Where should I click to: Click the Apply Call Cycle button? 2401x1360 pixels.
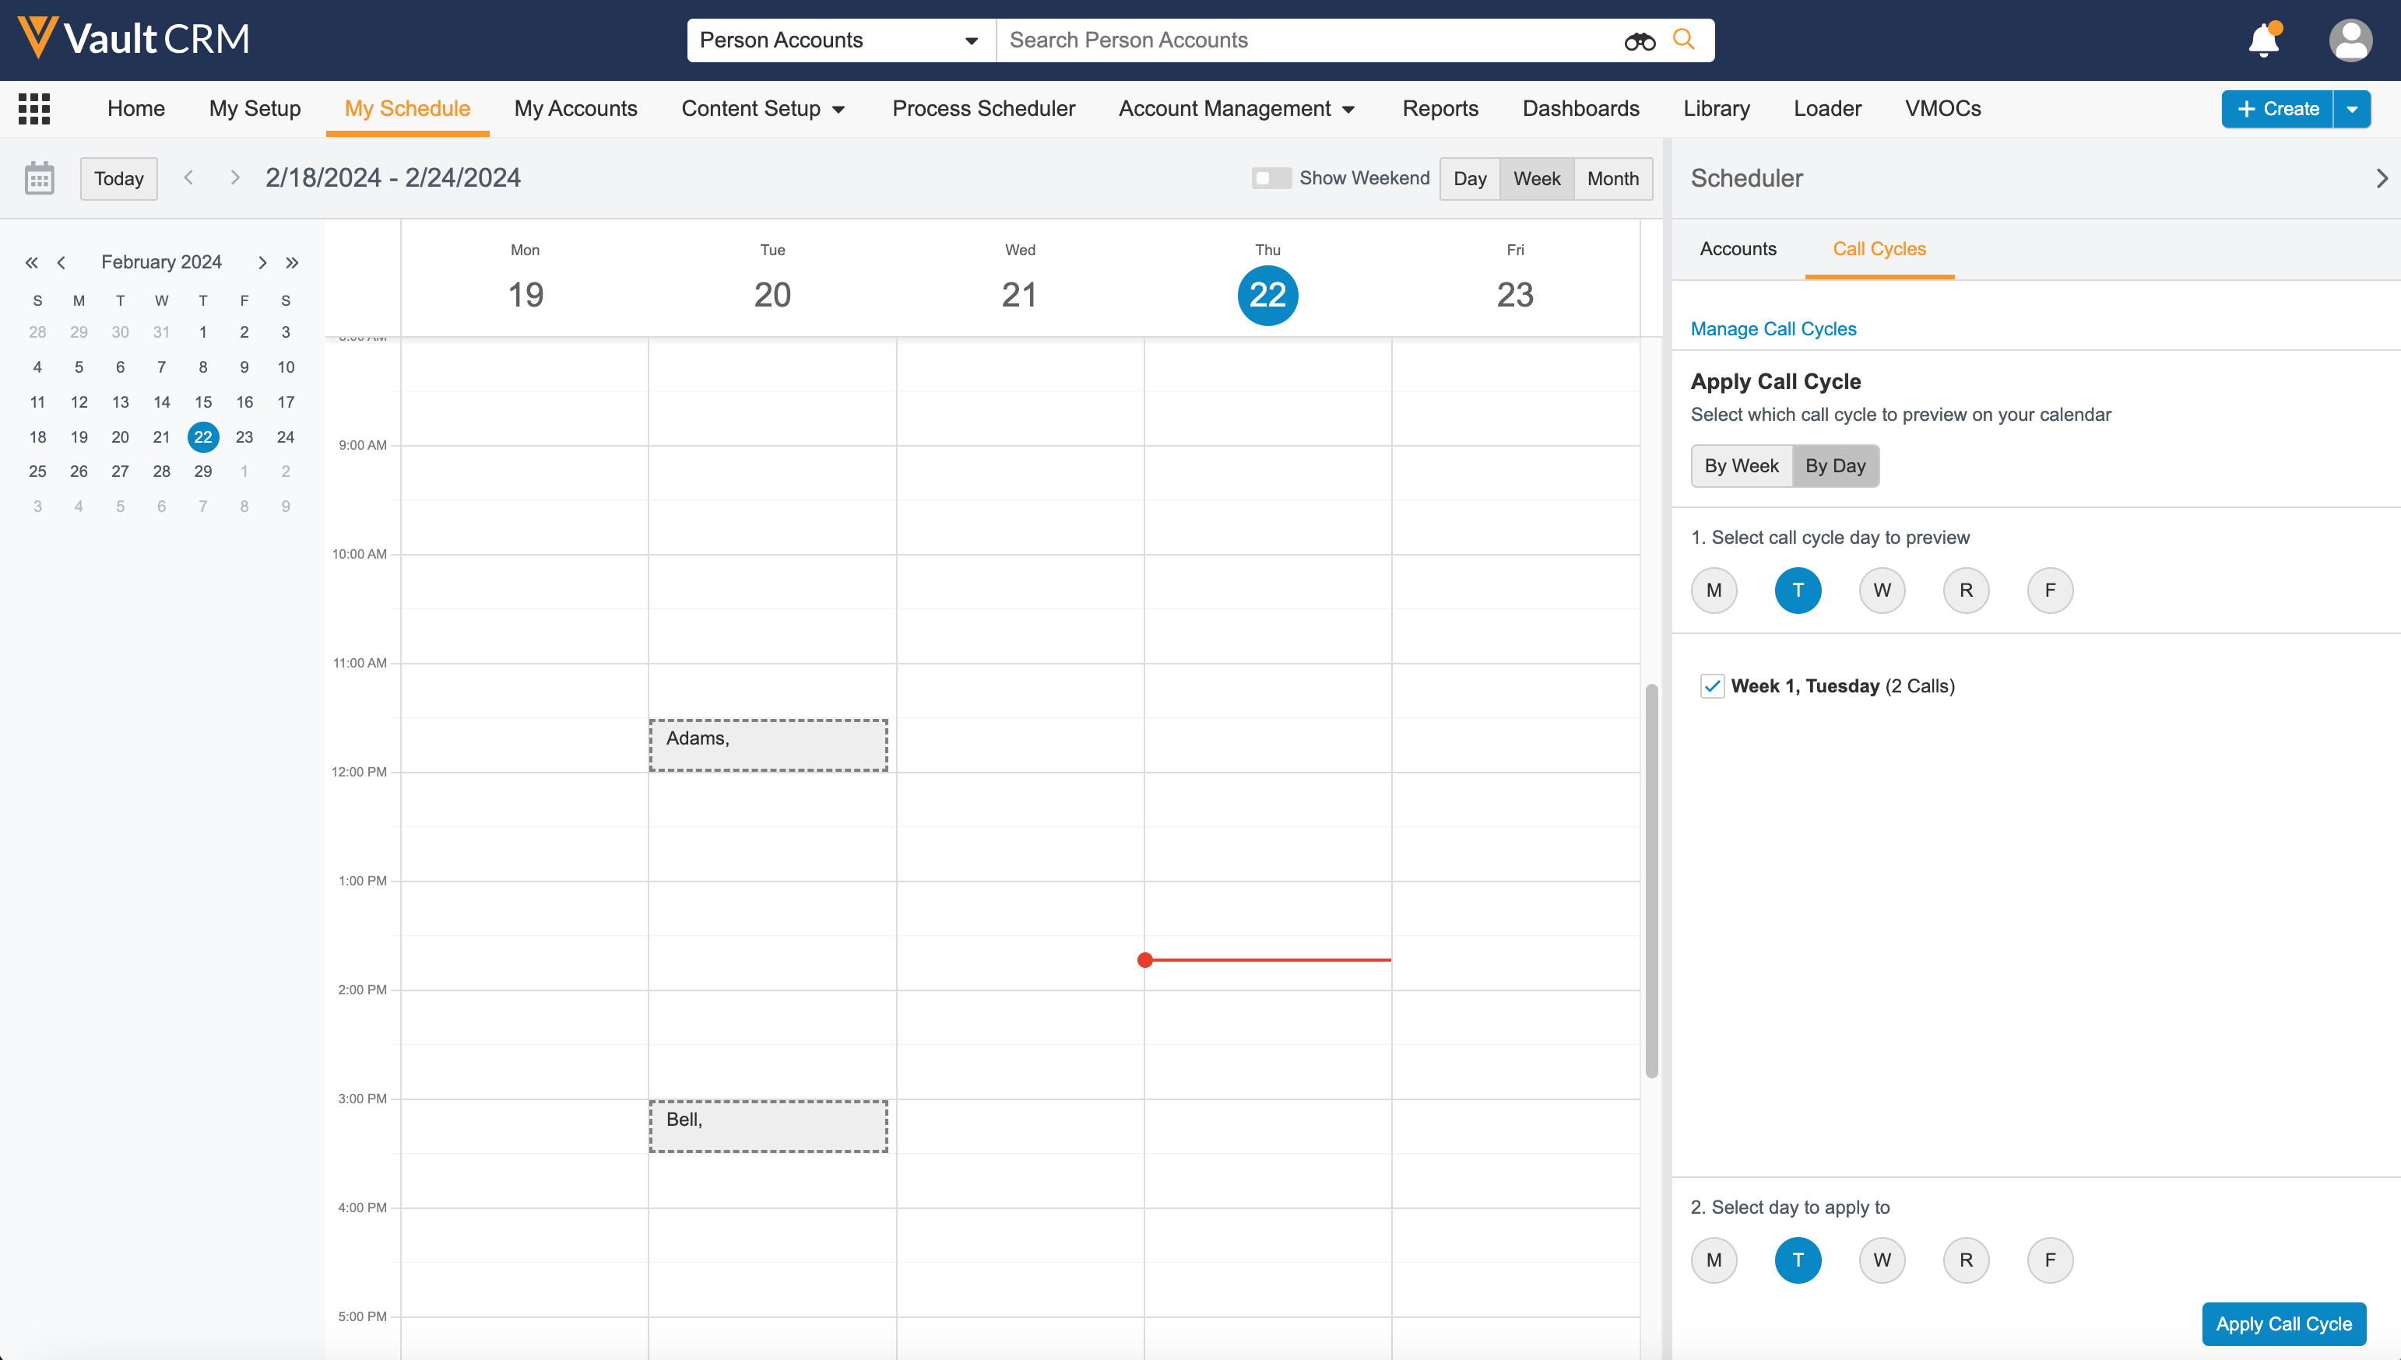(x=2283, y=1323)
